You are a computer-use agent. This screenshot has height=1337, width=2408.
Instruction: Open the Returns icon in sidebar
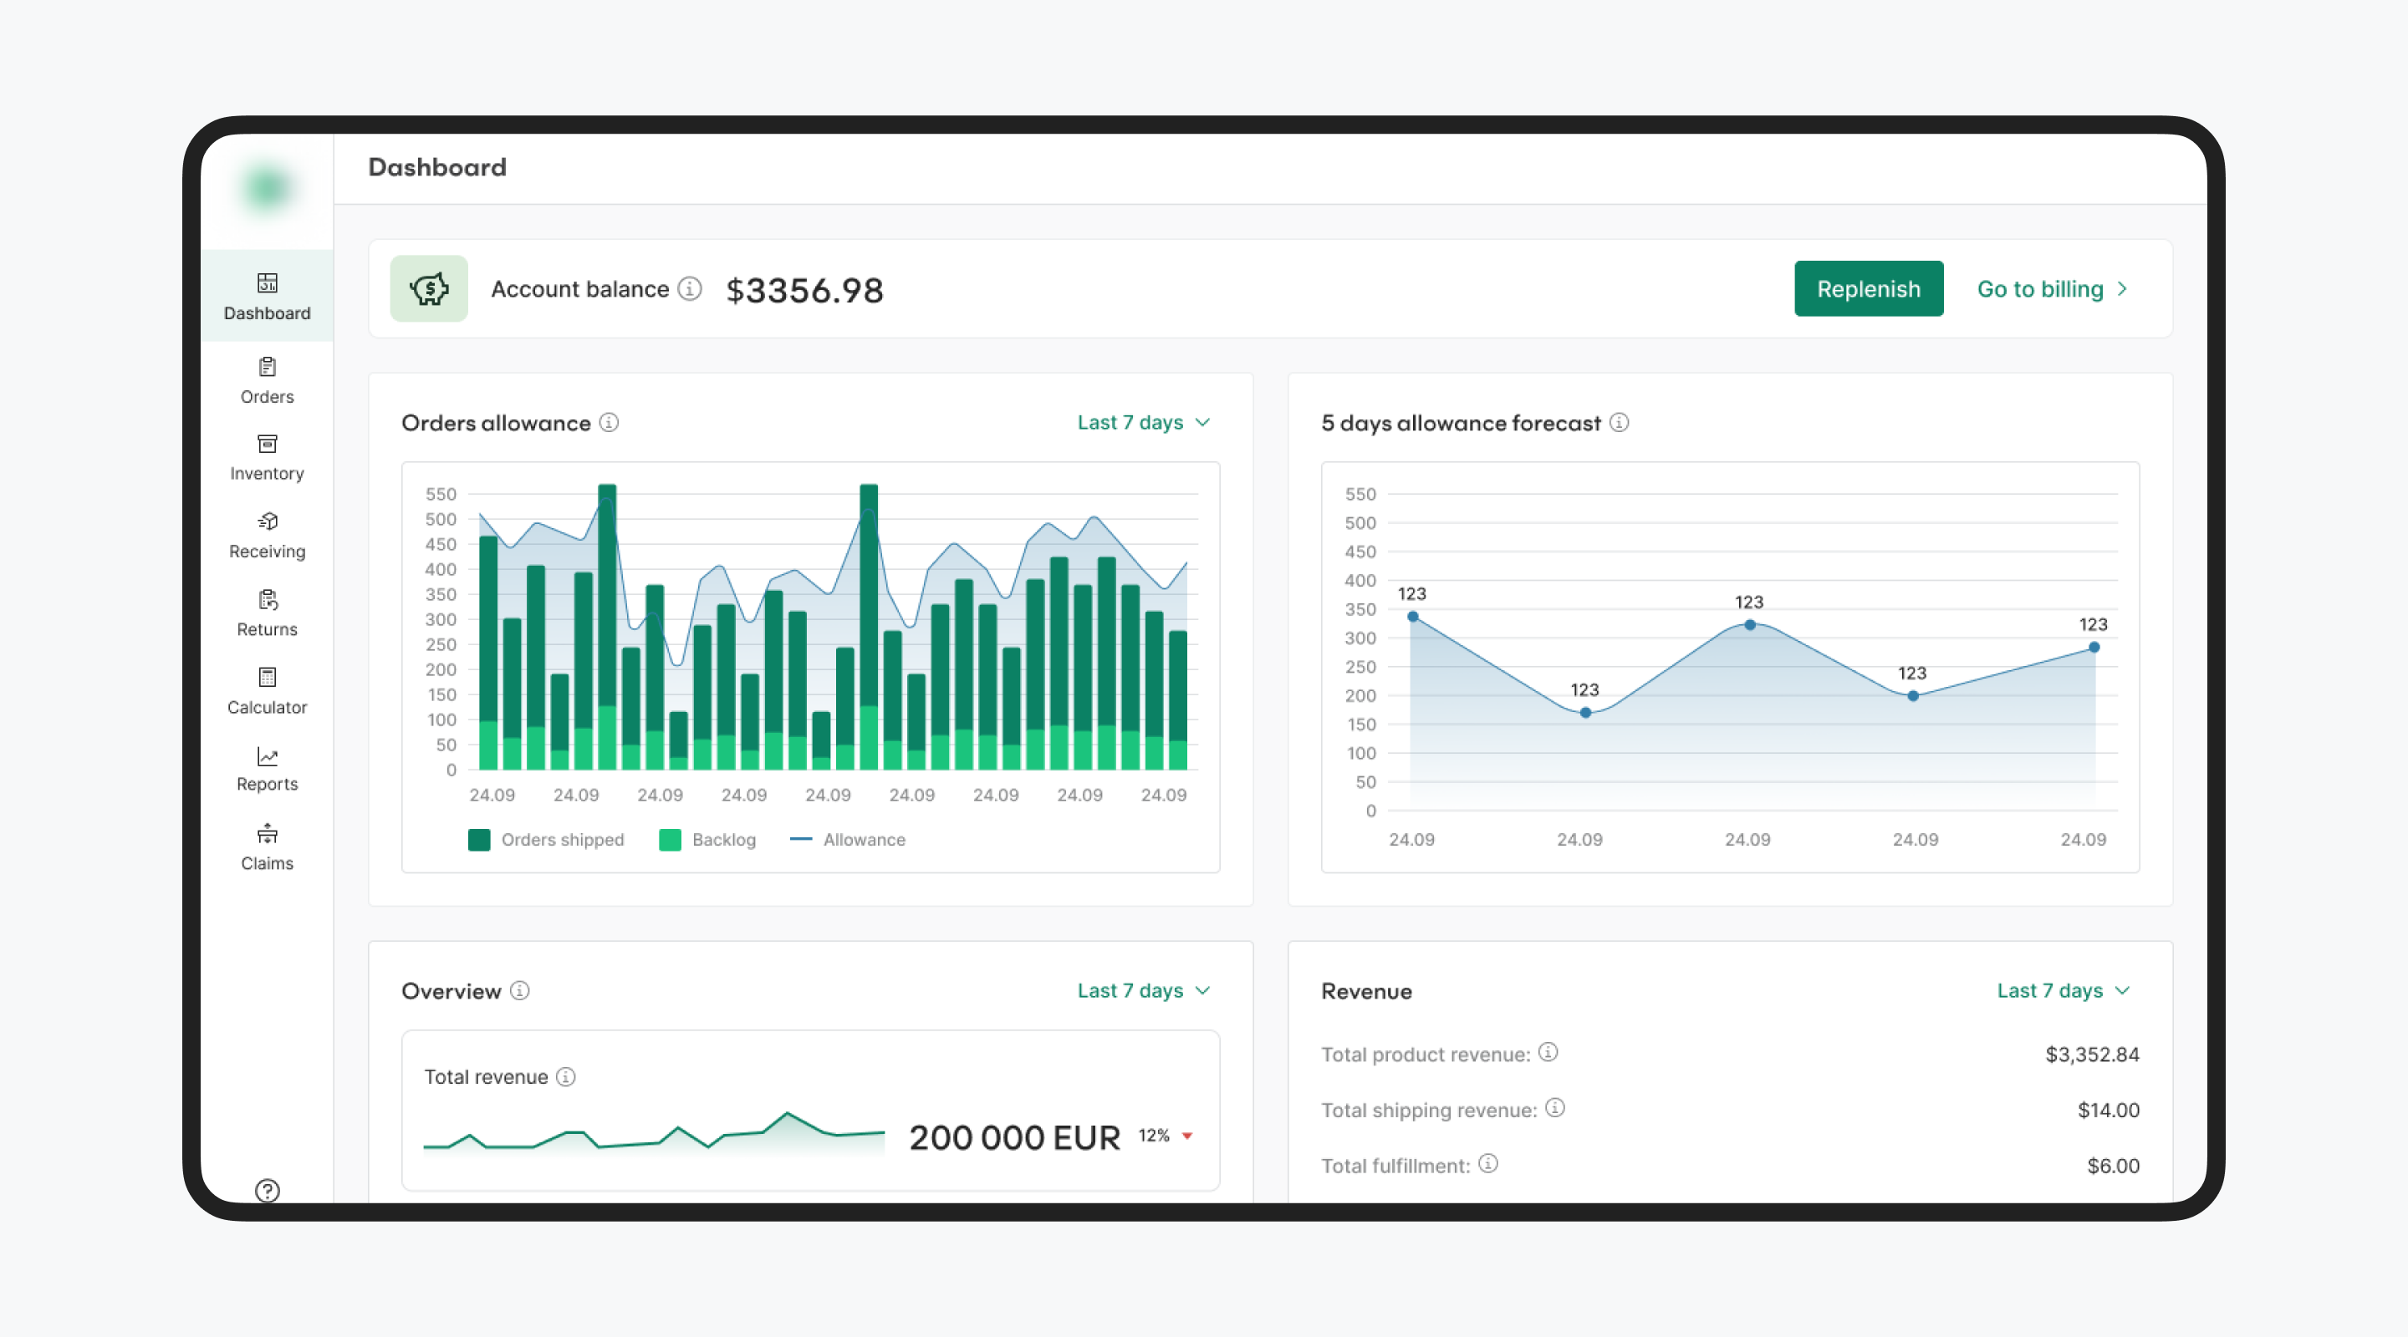268,599
